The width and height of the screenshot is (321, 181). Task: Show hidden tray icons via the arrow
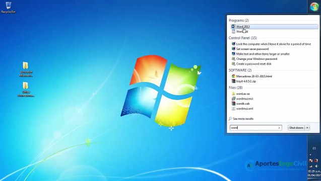tap(310, 155)
